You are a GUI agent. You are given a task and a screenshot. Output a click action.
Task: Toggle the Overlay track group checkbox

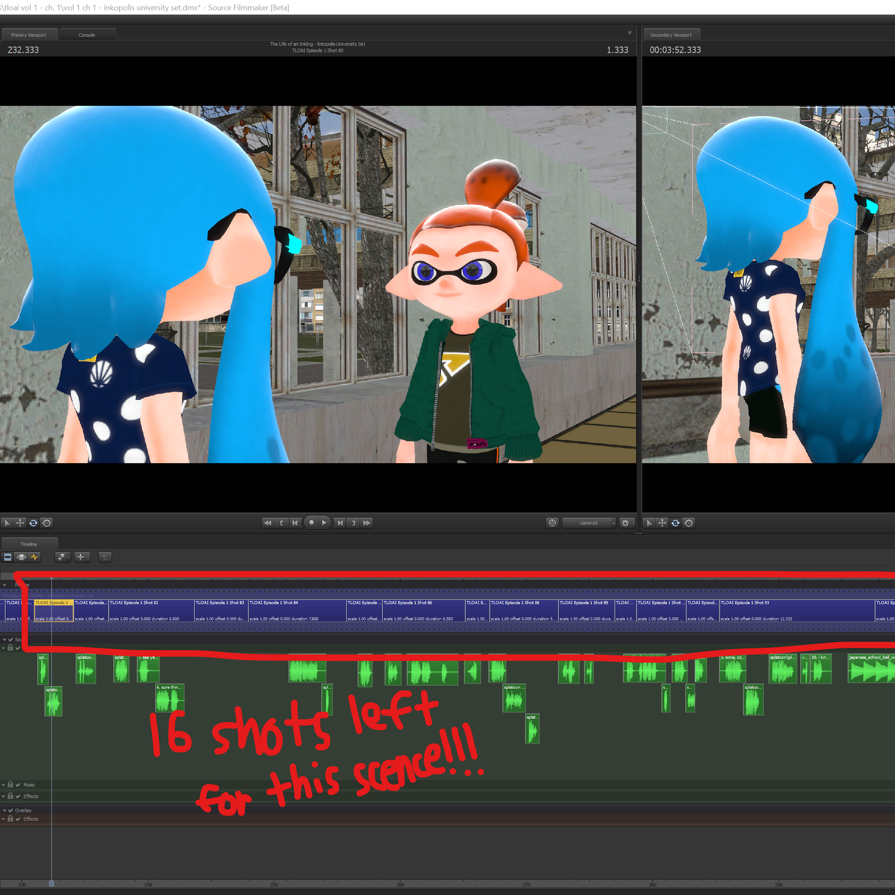10,810
